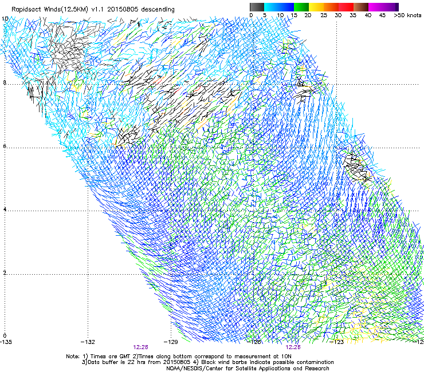Image resolution: width=424 pixels, height=372 pixels.
Task: Click the latitude axis label "6"
Action: click(5, 146)
